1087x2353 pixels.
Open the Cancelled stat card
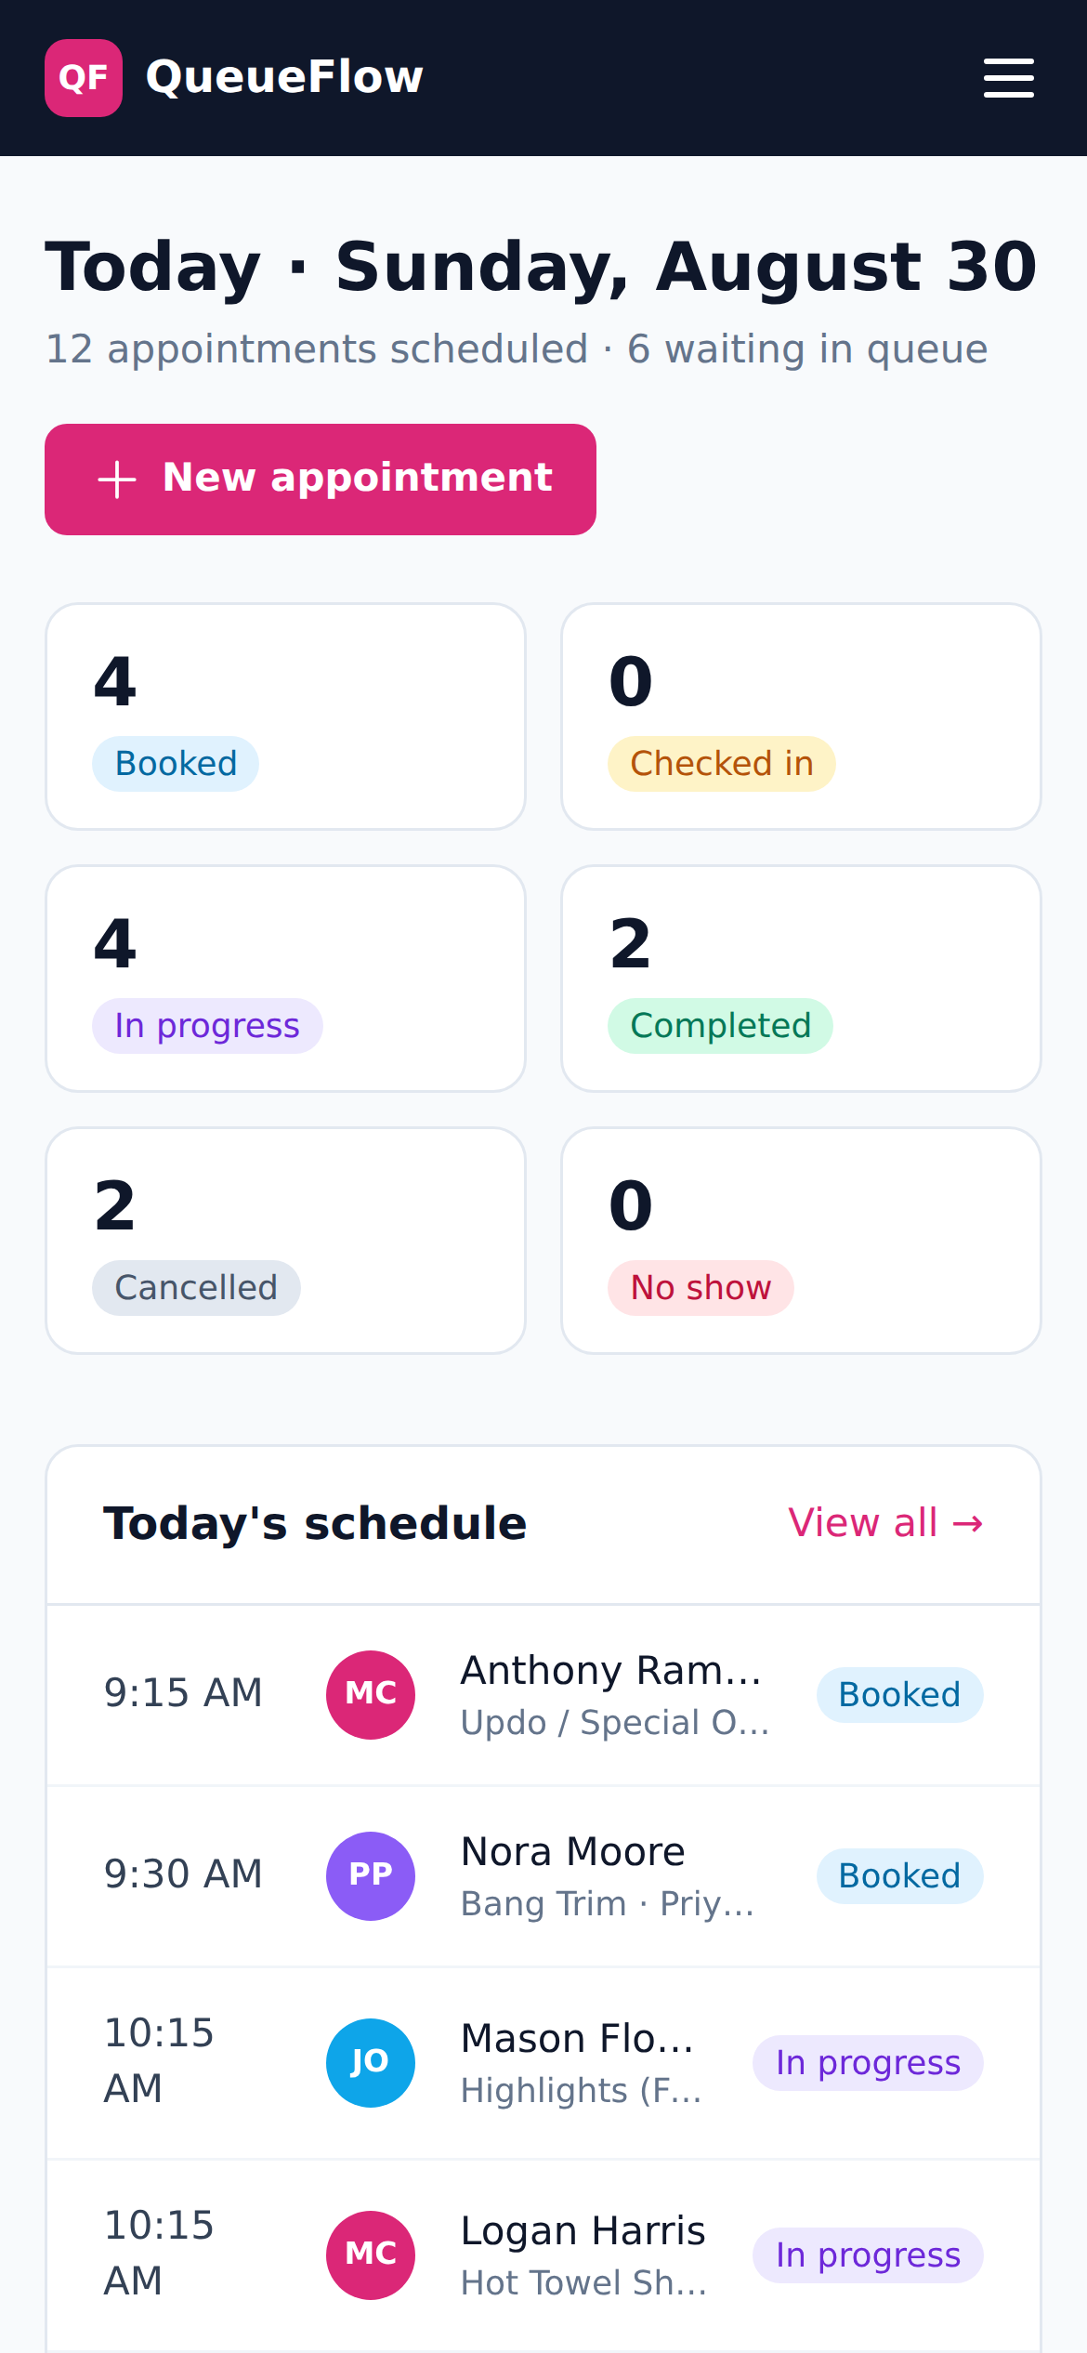(x=286, y=1241)
